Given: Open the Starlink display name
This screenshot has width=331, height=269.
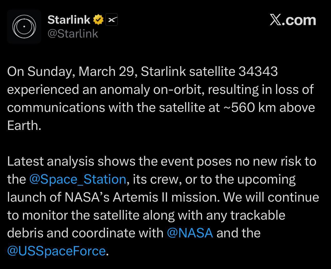Looking at the screenshot, I should pyautogui.click(x=69, y=20).
